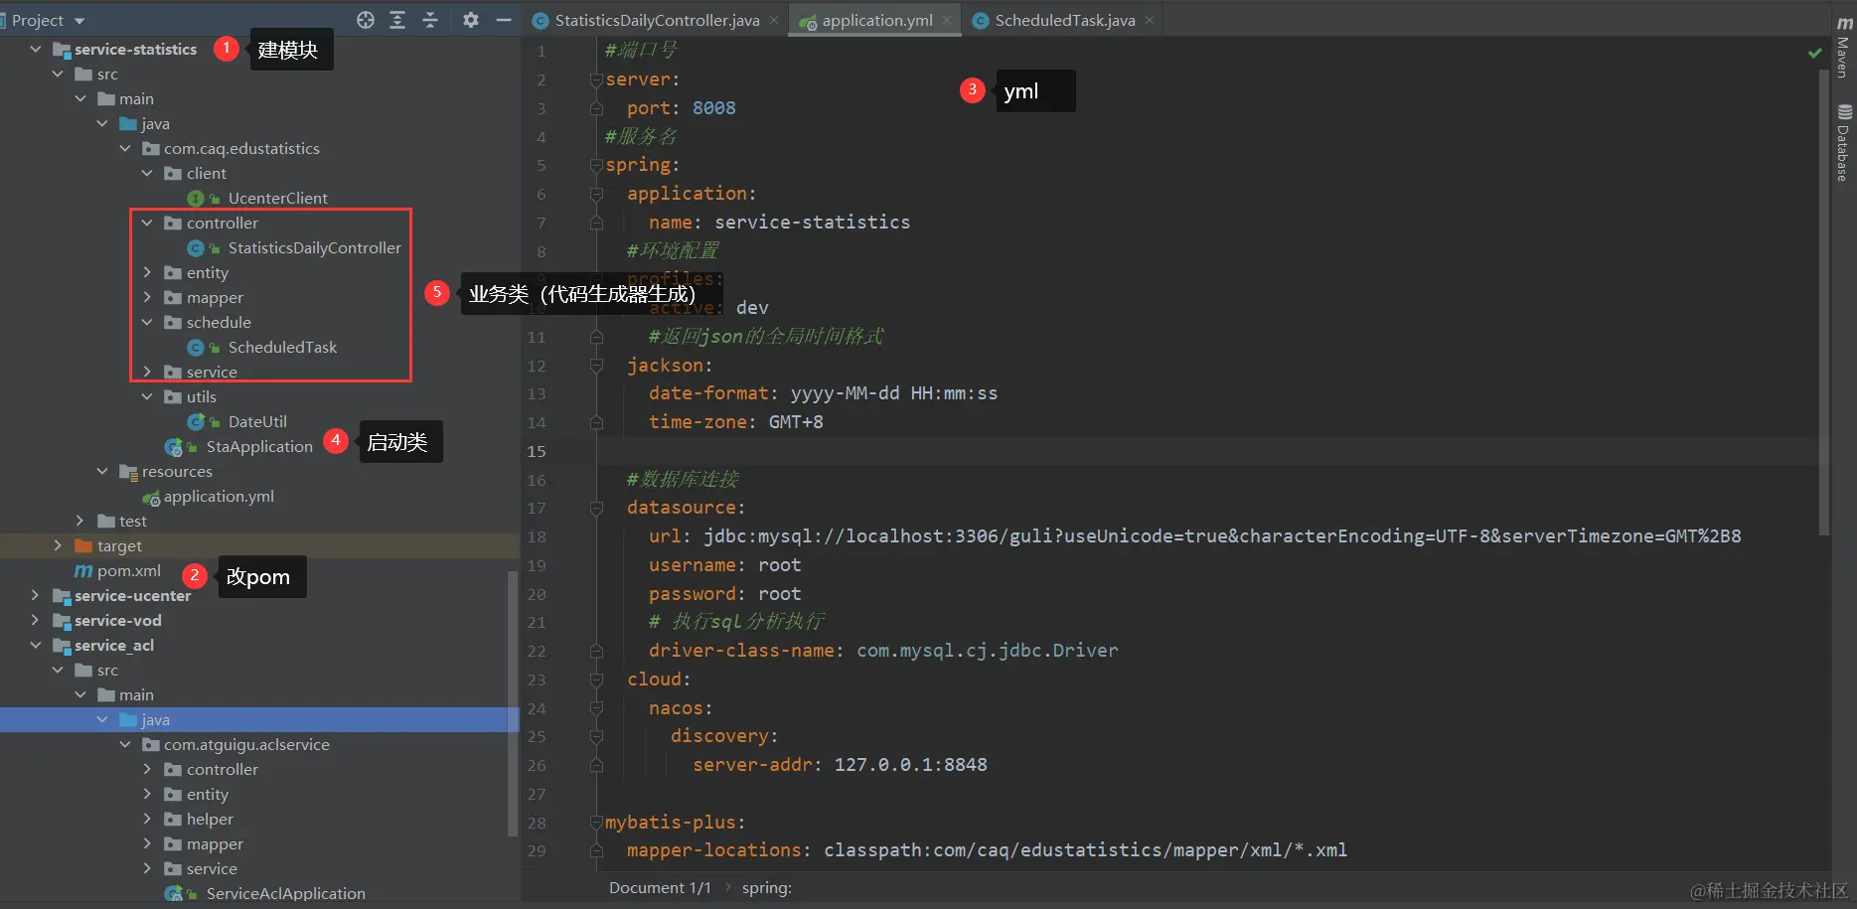
Task: Expand entity package under com.caq.edustatistics
Action: pos(147,273)
